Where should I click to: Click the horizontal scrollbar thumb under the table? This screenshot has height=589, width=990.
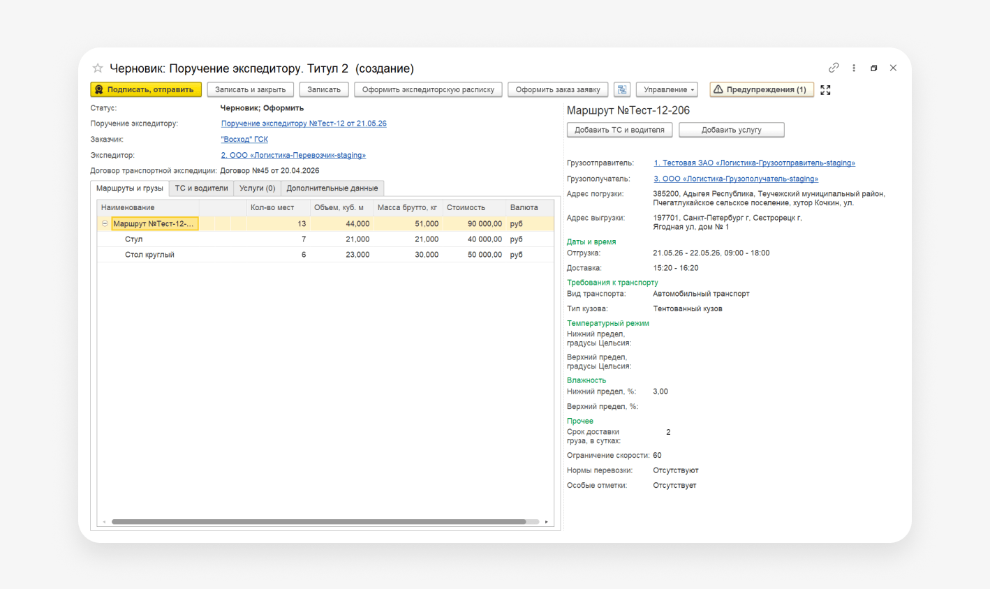point(318,522)
